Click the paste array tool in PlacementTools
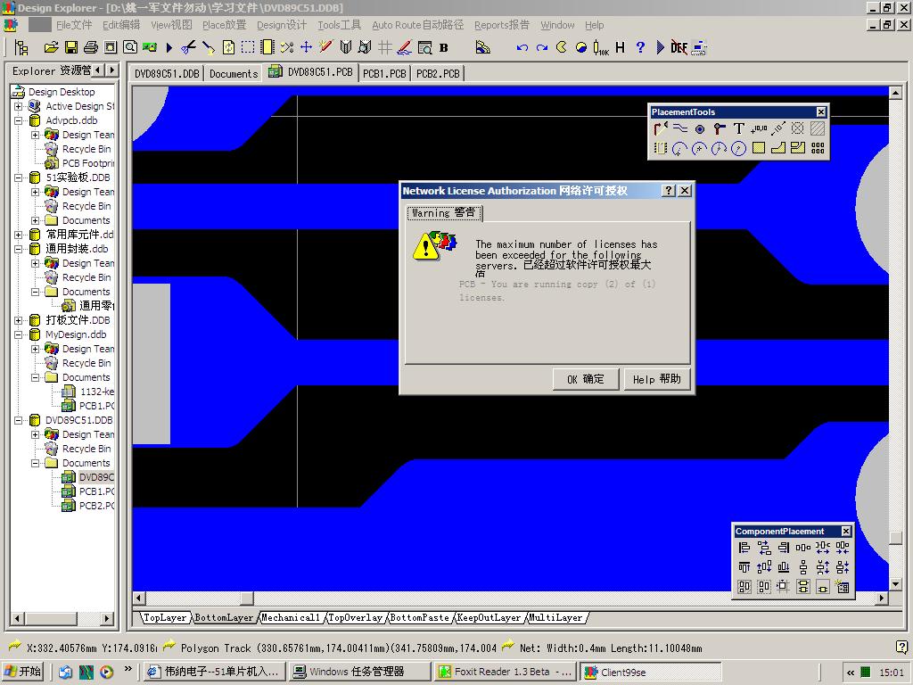Screen dimensions: 913x685 (x=818, y=149)
